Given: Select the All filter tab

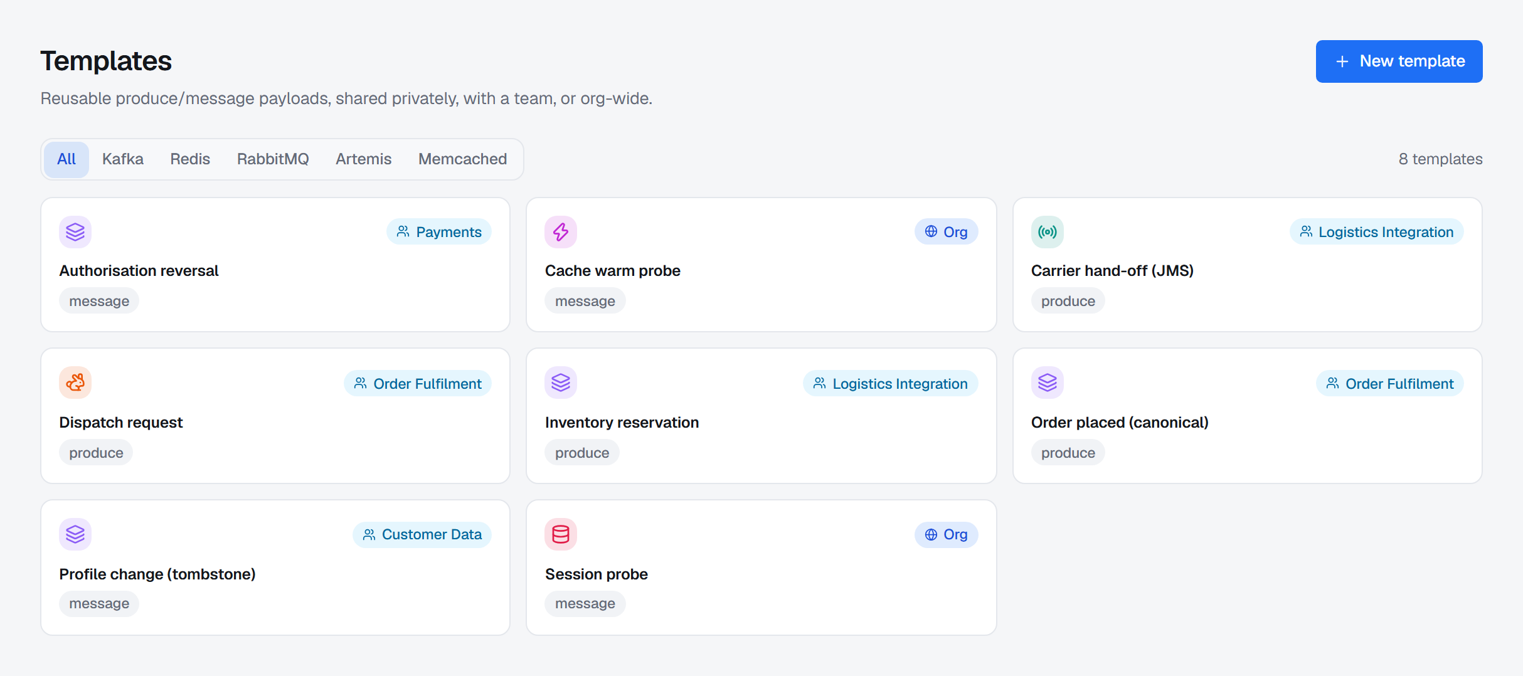Looking at the screenshot, I should point(66,159).
